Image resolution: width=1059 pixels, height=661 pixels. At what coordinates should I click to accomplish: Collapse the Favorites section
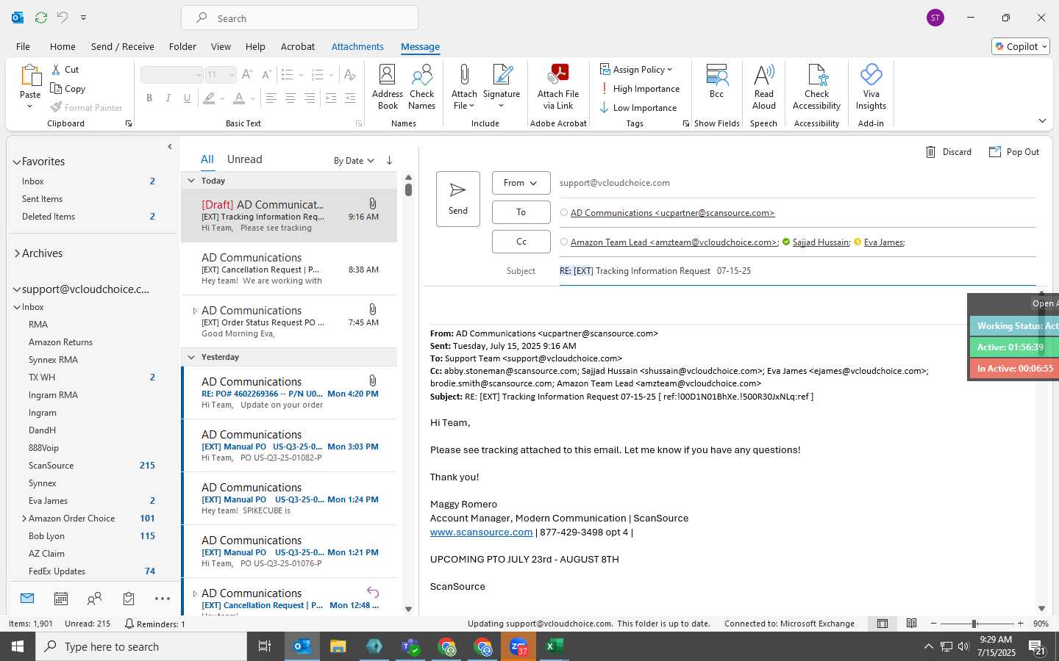(x=17, y=162)
